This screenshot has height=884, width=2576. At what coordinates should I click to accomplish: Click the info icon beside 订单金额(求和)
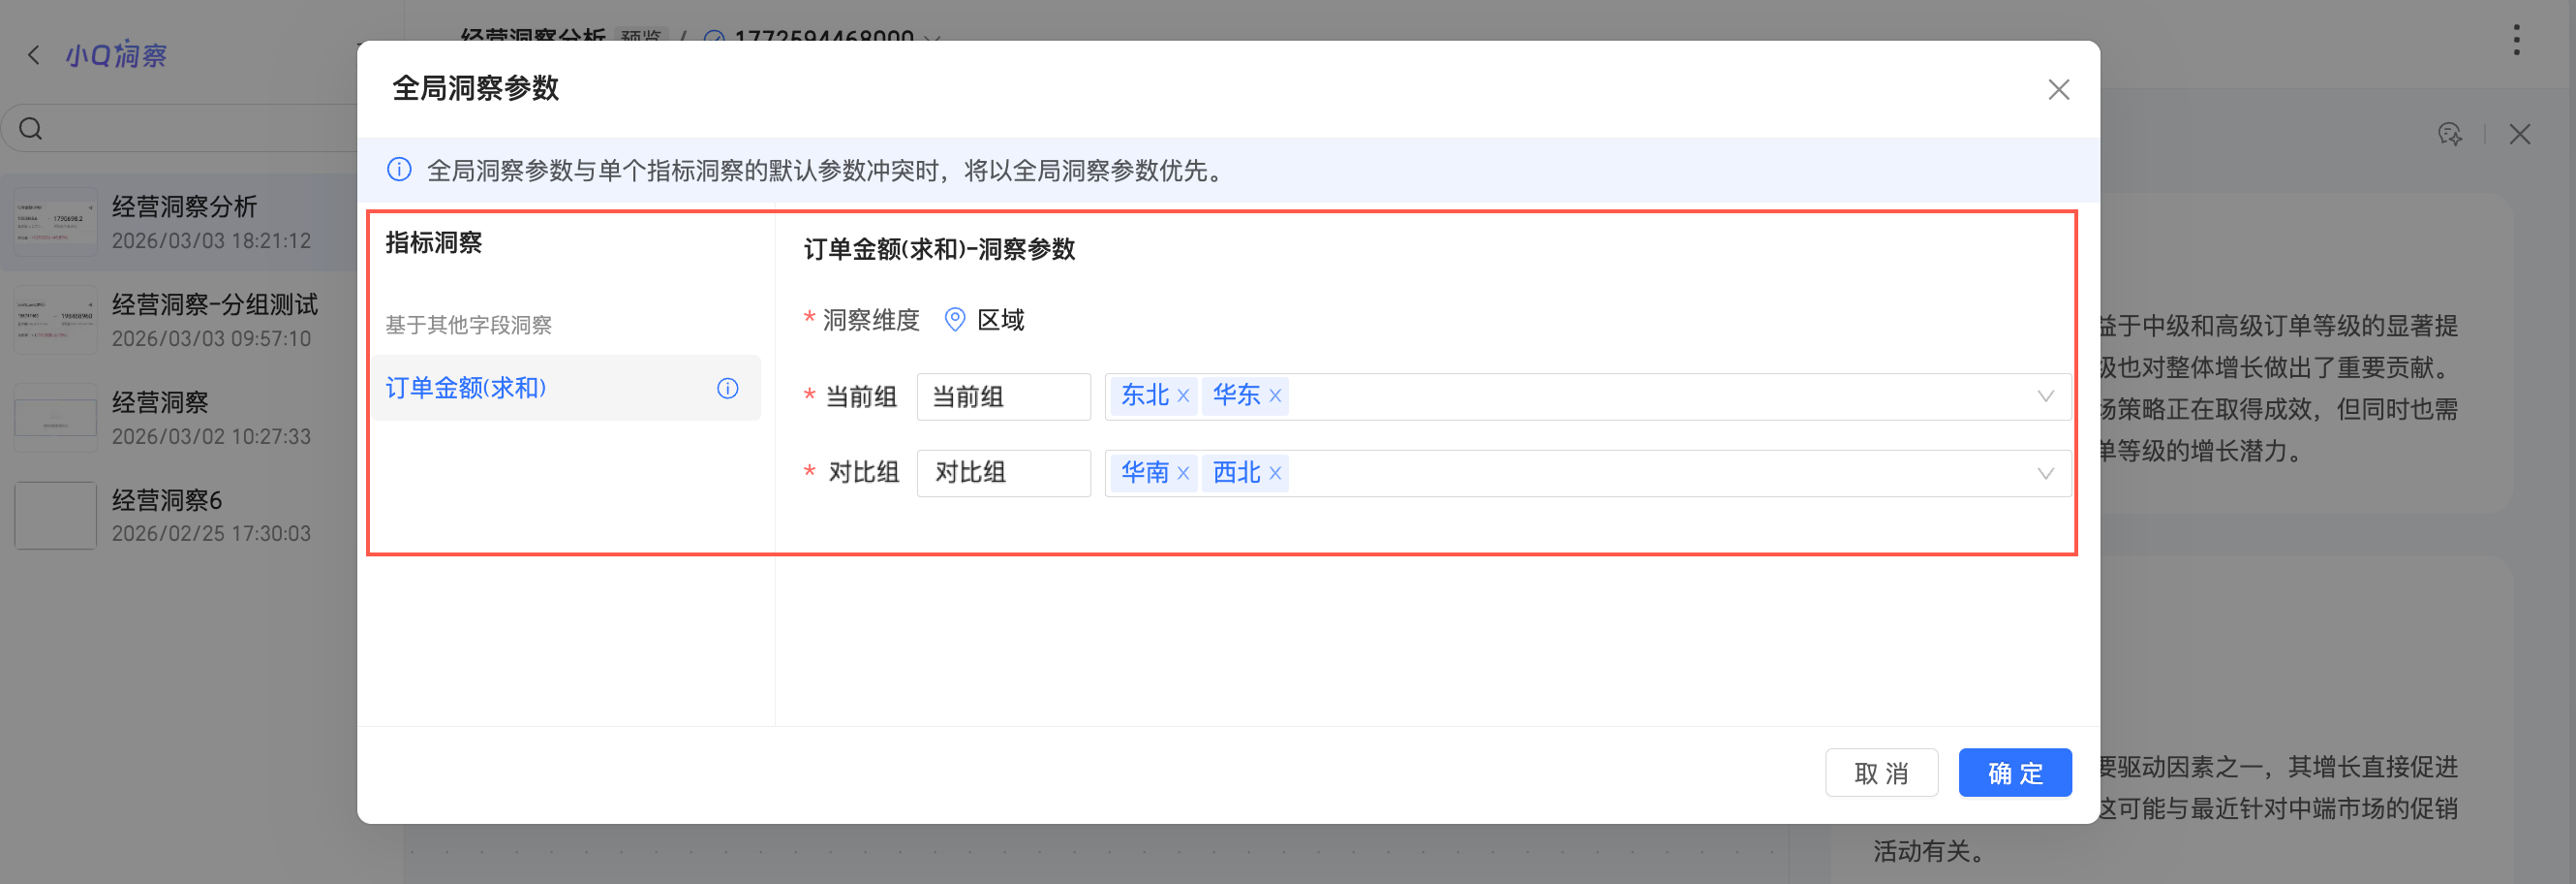[727, 389]
